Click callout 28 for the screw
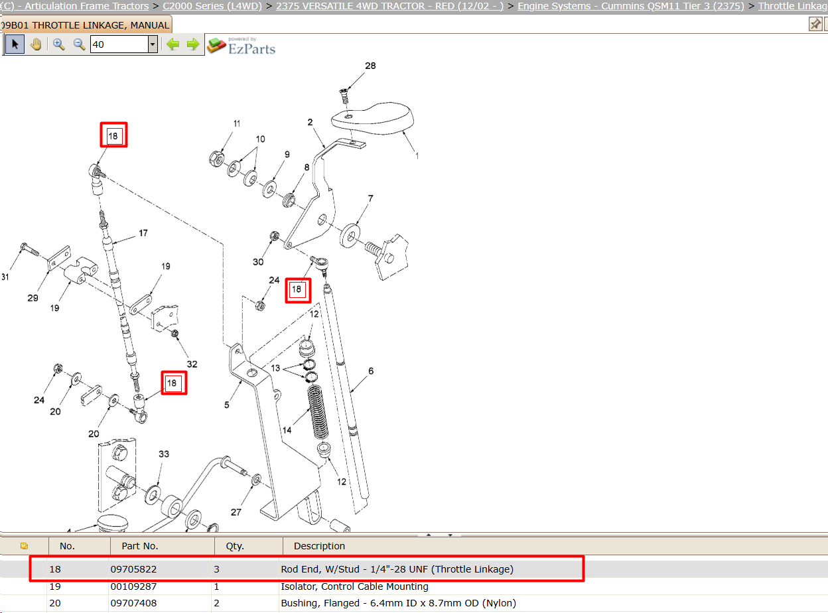 (370, 66)
